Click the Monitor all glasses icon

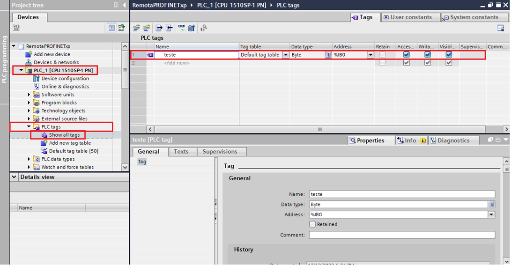click(x=181, y=28)
